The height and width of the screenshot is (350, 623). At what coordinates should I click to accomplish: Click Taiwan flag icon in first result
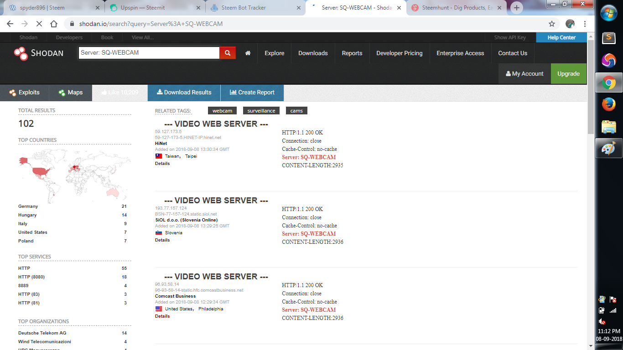pos(159,156)
